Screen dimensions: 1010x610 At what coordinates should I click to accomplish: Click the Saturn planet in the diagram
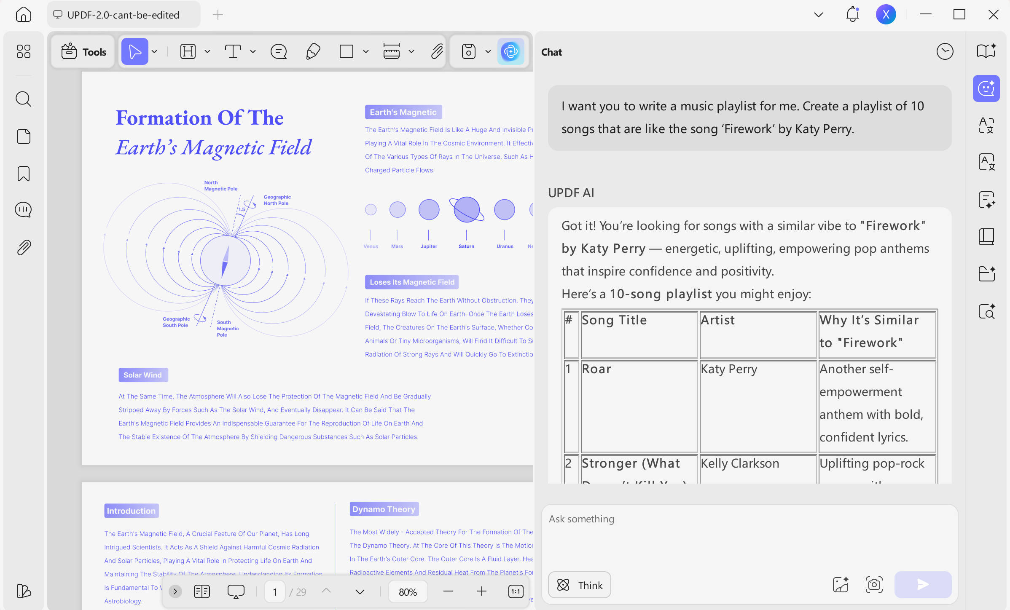click(x=466, y=209)
